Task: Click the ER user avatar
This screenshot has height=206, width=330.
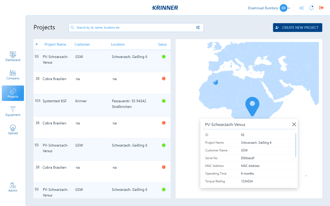Action: coord(284,8)
